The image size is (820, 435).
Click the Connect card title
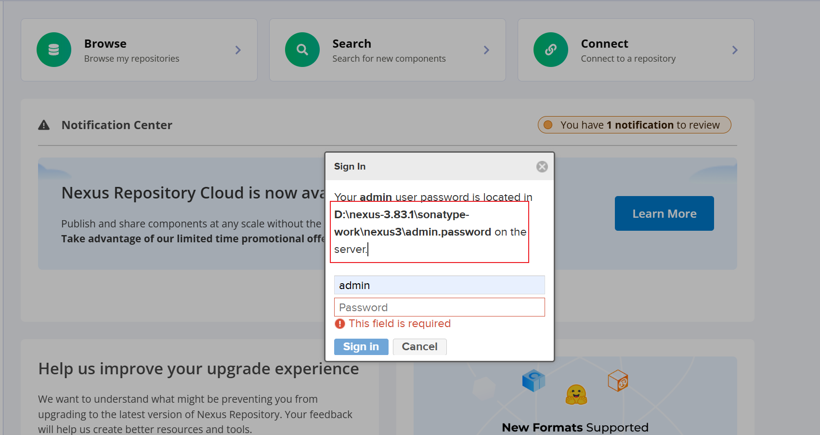[x=605, y=44]
